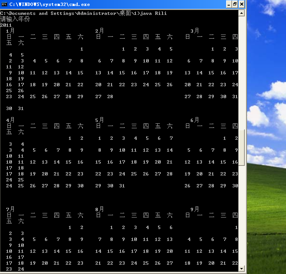Click the '六' weekday header under 2月
The width and height of the screenshot is (286, 274).
[170, 37]
